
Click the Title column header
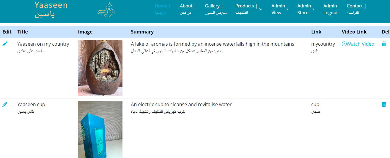(x=23, y=32)
